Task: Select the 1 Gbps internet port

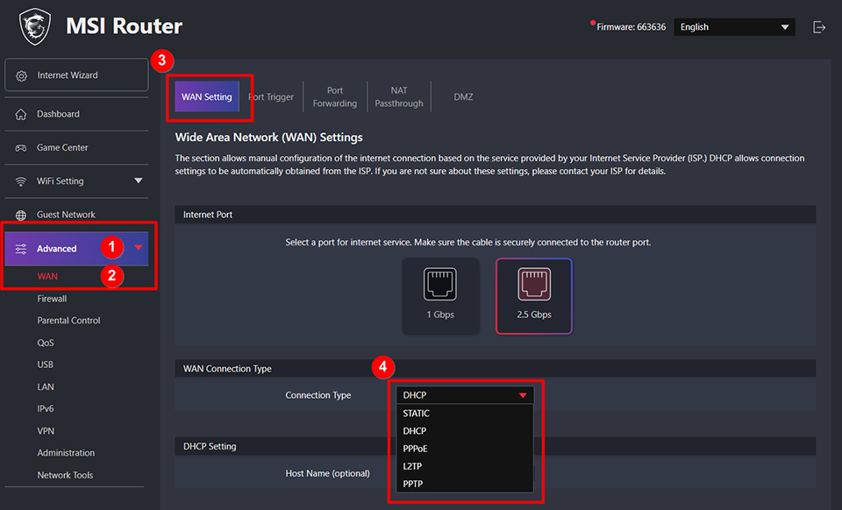Action: (x=440, y=296)
